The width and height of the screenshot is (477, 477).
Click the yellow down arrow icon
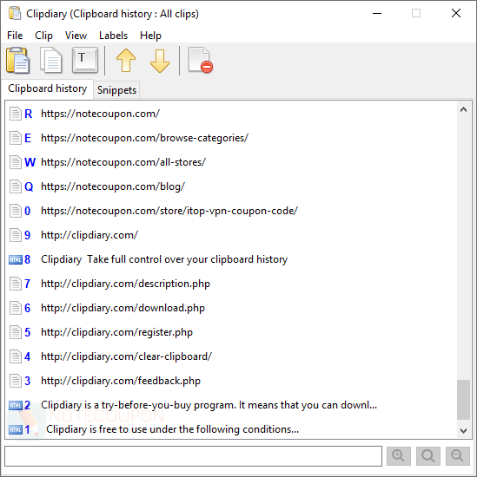(x=160, y=61)
